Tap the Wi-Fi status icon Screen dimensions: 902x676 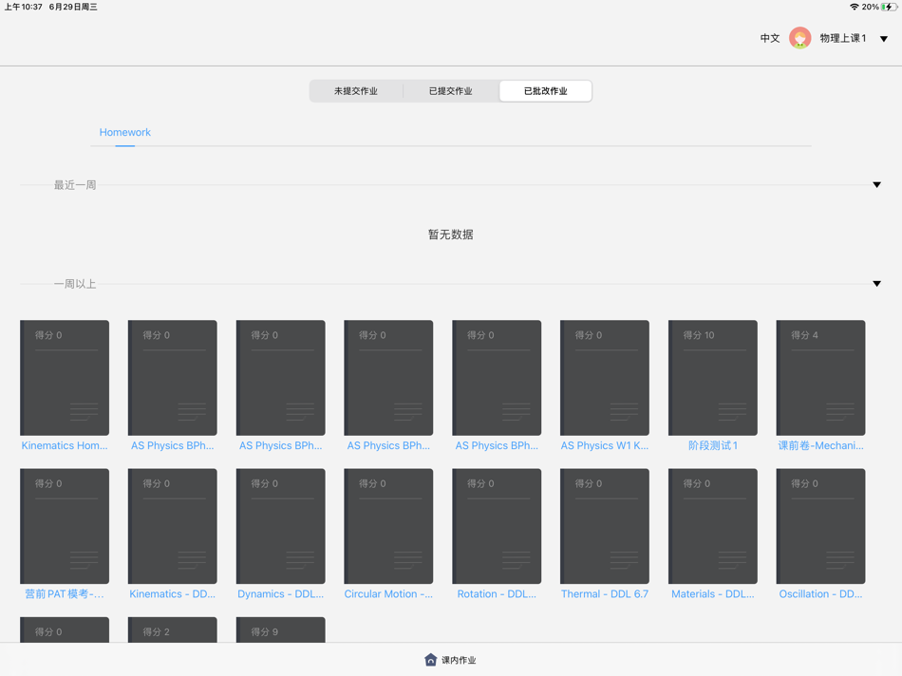tap(855, 7)
